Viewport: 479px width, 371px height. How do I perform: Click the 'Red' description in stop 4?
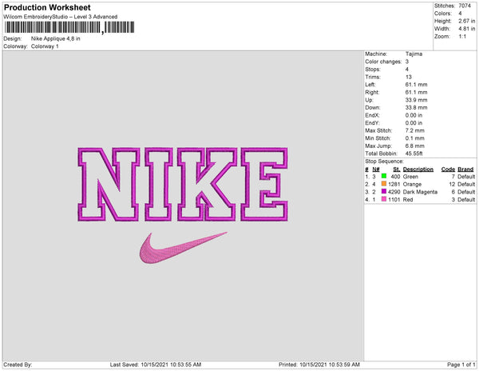pyautogui.click(x=408, y=199)
